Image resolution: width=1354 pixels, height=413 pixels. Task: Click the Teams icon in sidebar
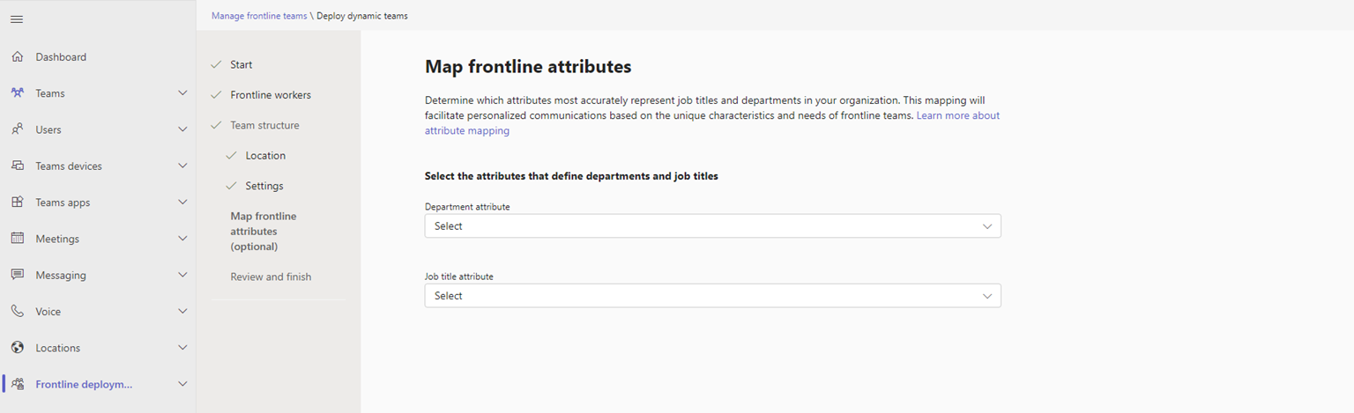pyautogui.click(x=18, y=93)
